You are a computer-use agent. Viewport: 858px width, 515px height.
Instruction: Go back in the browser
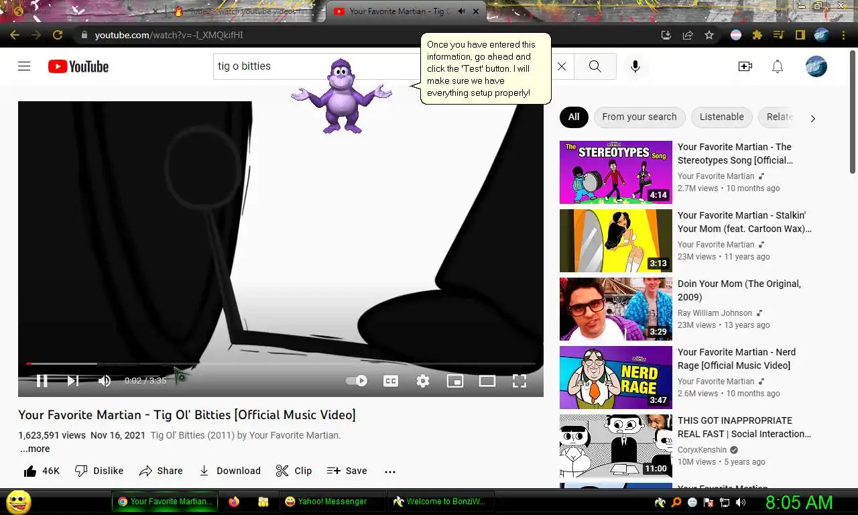pyautogui.click(x=15, y=35)
